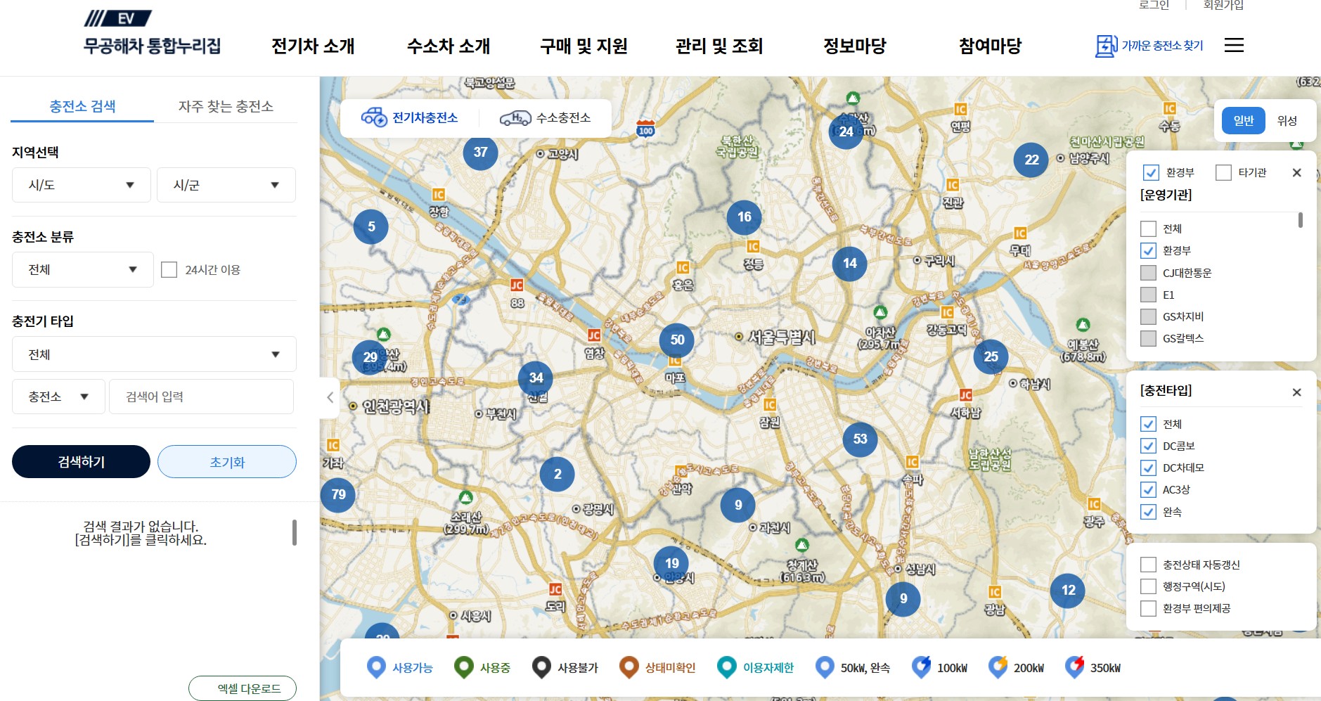Open the 정보마당 menu
Screen dimensions: 1321x701
coord(856,46)
